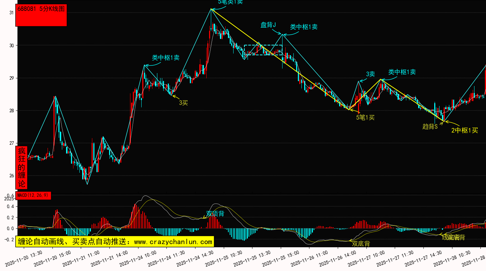Click the 趋背S divergence label
Screen dimensions: 486x271
[x=430, y=127]
